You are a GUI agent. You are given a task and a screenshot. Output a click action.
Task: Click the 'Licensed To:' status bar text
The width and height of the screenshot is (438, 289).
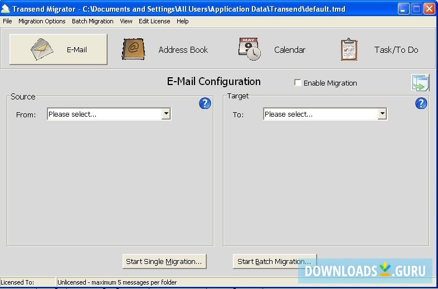pos(17,282)
